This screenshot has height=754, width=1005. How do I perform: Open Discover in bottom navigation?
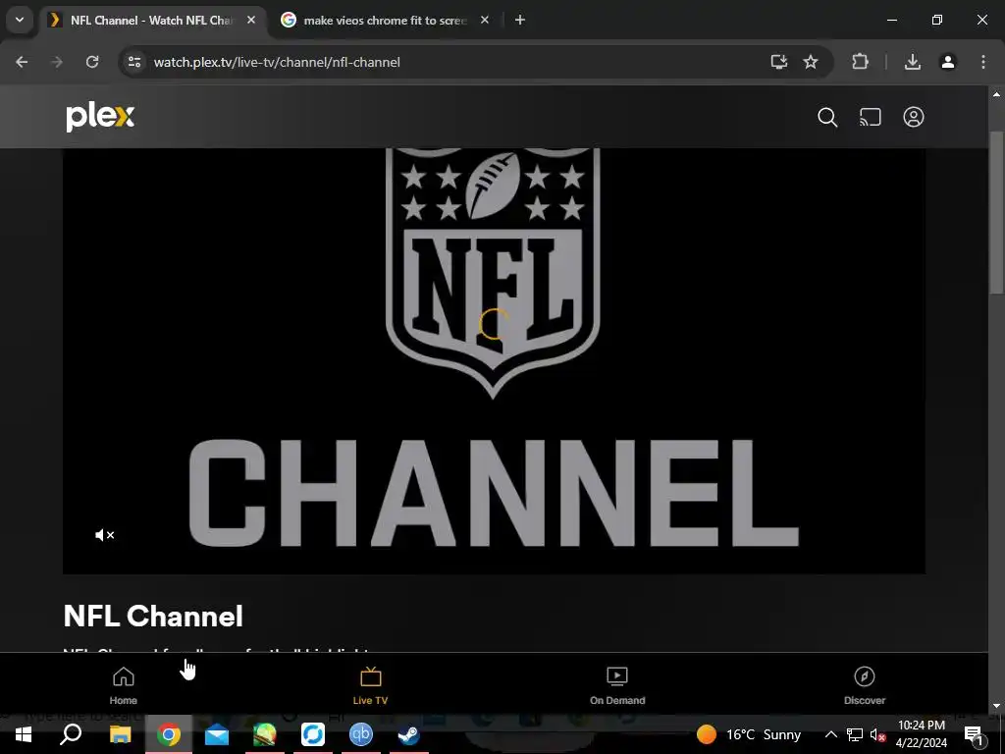click(865, 685)
